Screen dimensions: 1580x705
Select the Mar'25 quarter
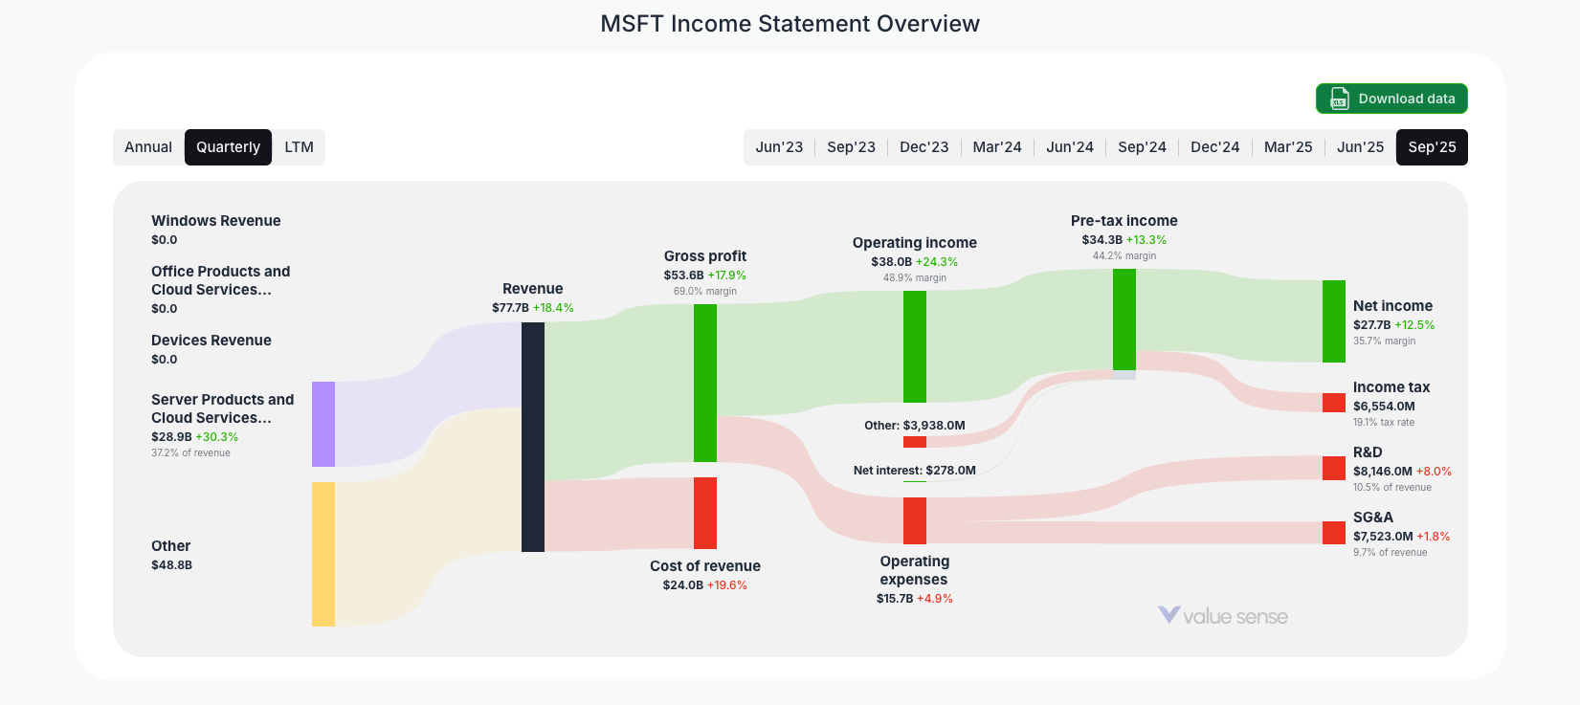(x=1288, y=147)
